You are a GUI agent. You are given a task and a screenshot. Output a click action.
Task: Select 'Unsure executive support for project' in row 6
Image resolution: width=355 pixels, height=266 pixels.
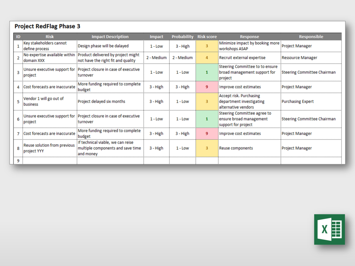[x=50, y=119]
